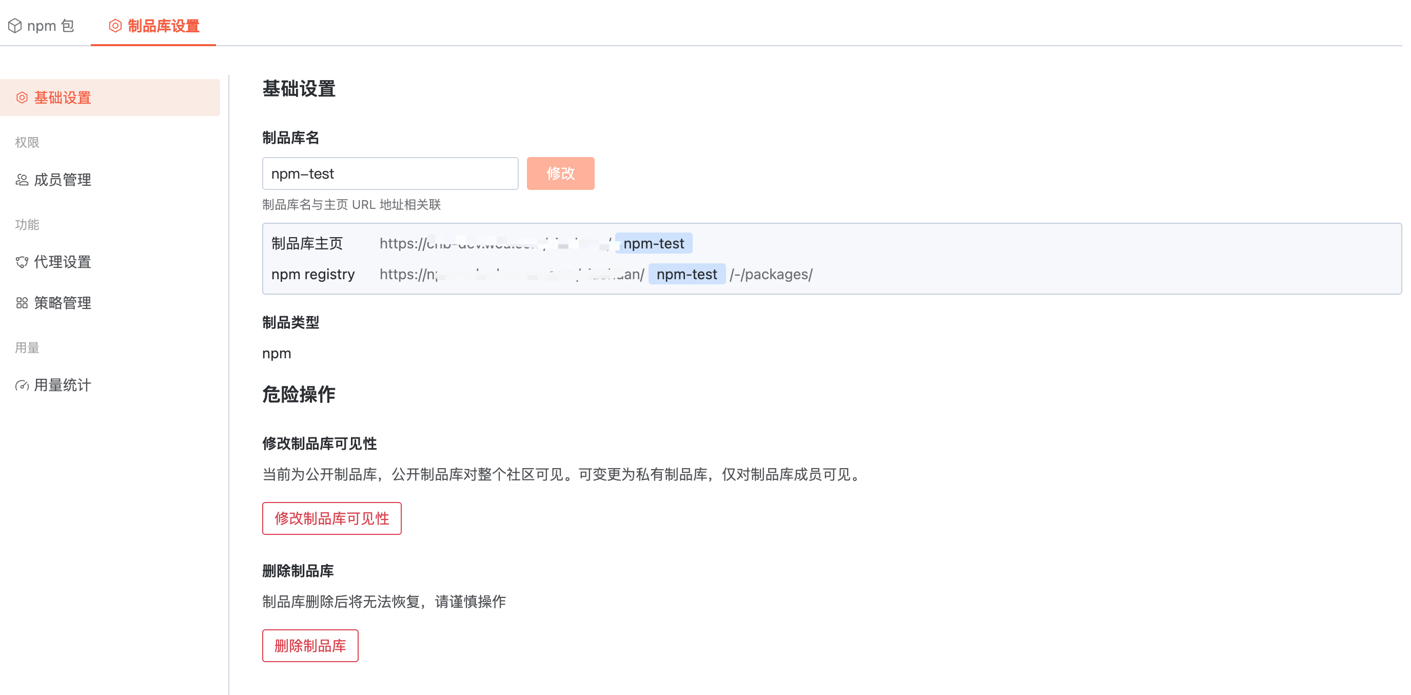
Task: Click the hexagon icon on 制品库设置 tab
Action: 115,26
